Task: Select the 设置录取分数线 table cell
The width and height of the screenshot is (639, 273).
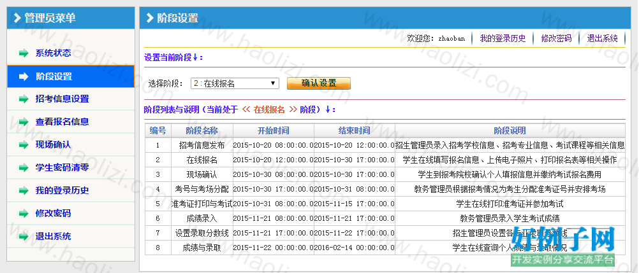Action: pyautogui.click(x=202, y=233)
